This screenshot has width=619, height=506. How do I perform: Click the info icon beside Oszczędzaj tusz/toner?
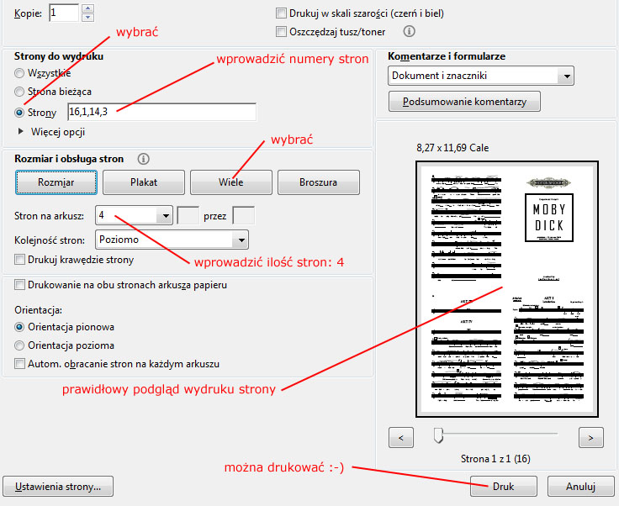tap(409, 31)
